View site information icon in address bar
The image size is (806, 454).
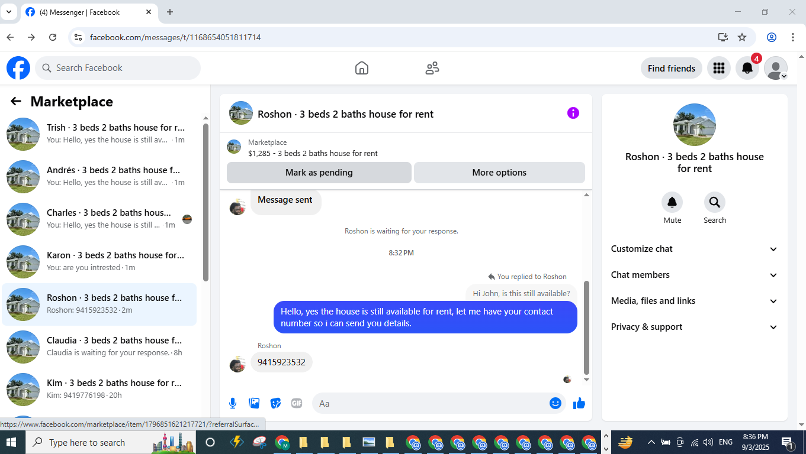pyautogui.click(x=78, y=37)
